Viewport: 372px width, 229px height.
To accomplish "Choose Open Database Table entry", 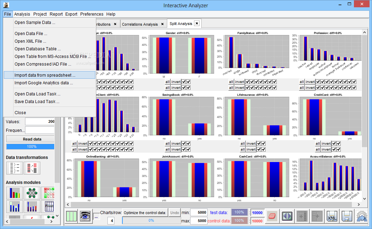I will click(x=50, y=49).
